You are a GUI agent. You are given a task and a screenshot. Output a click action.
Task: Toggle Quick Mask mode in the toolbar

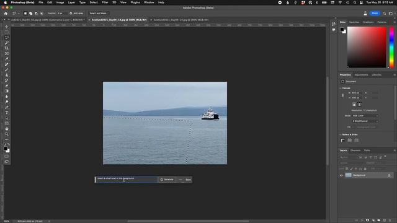(x=7, y=156)
